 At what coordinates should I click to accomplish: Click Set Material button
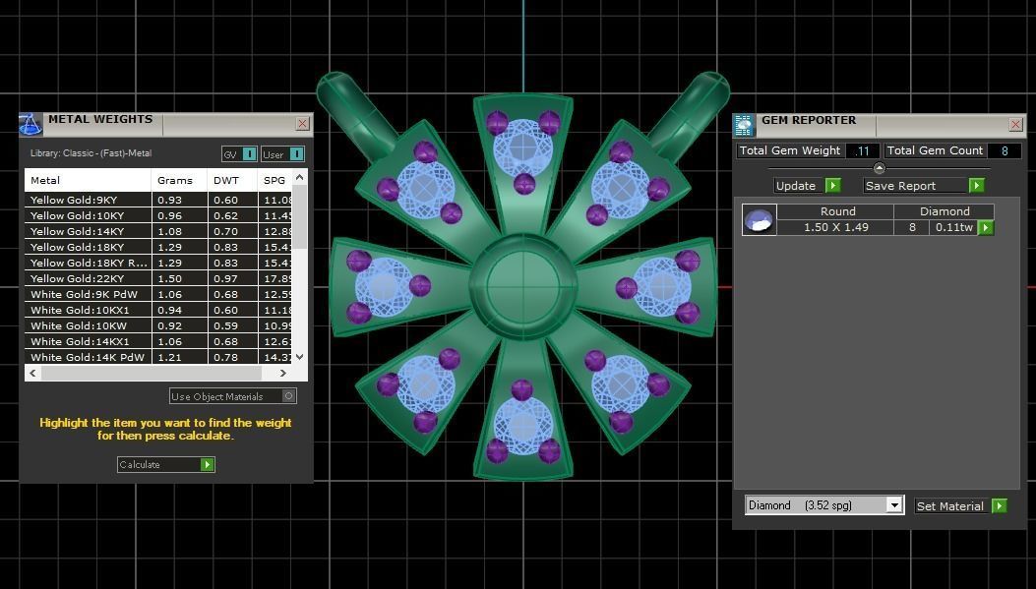952,506
